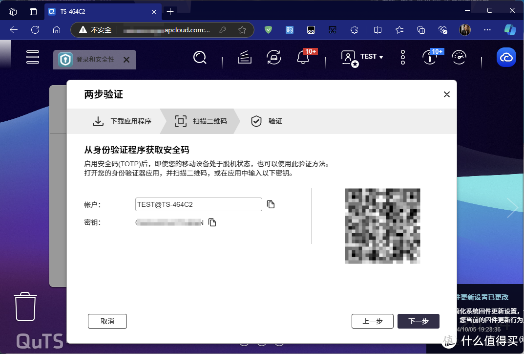Open the Resource Monitor gauge icon
Screen dimensions: 524x354
point(459,57)
